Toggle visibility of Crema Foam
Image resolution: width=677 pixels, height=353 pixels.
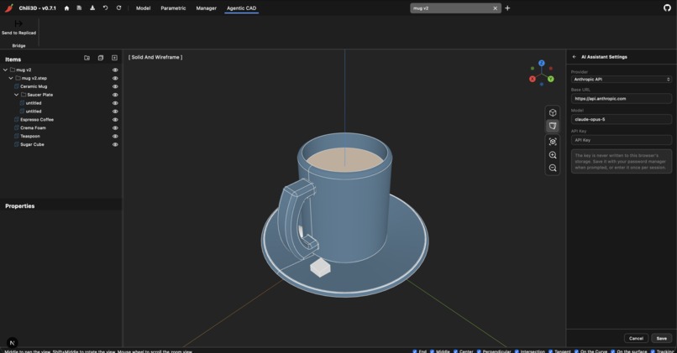115,128
